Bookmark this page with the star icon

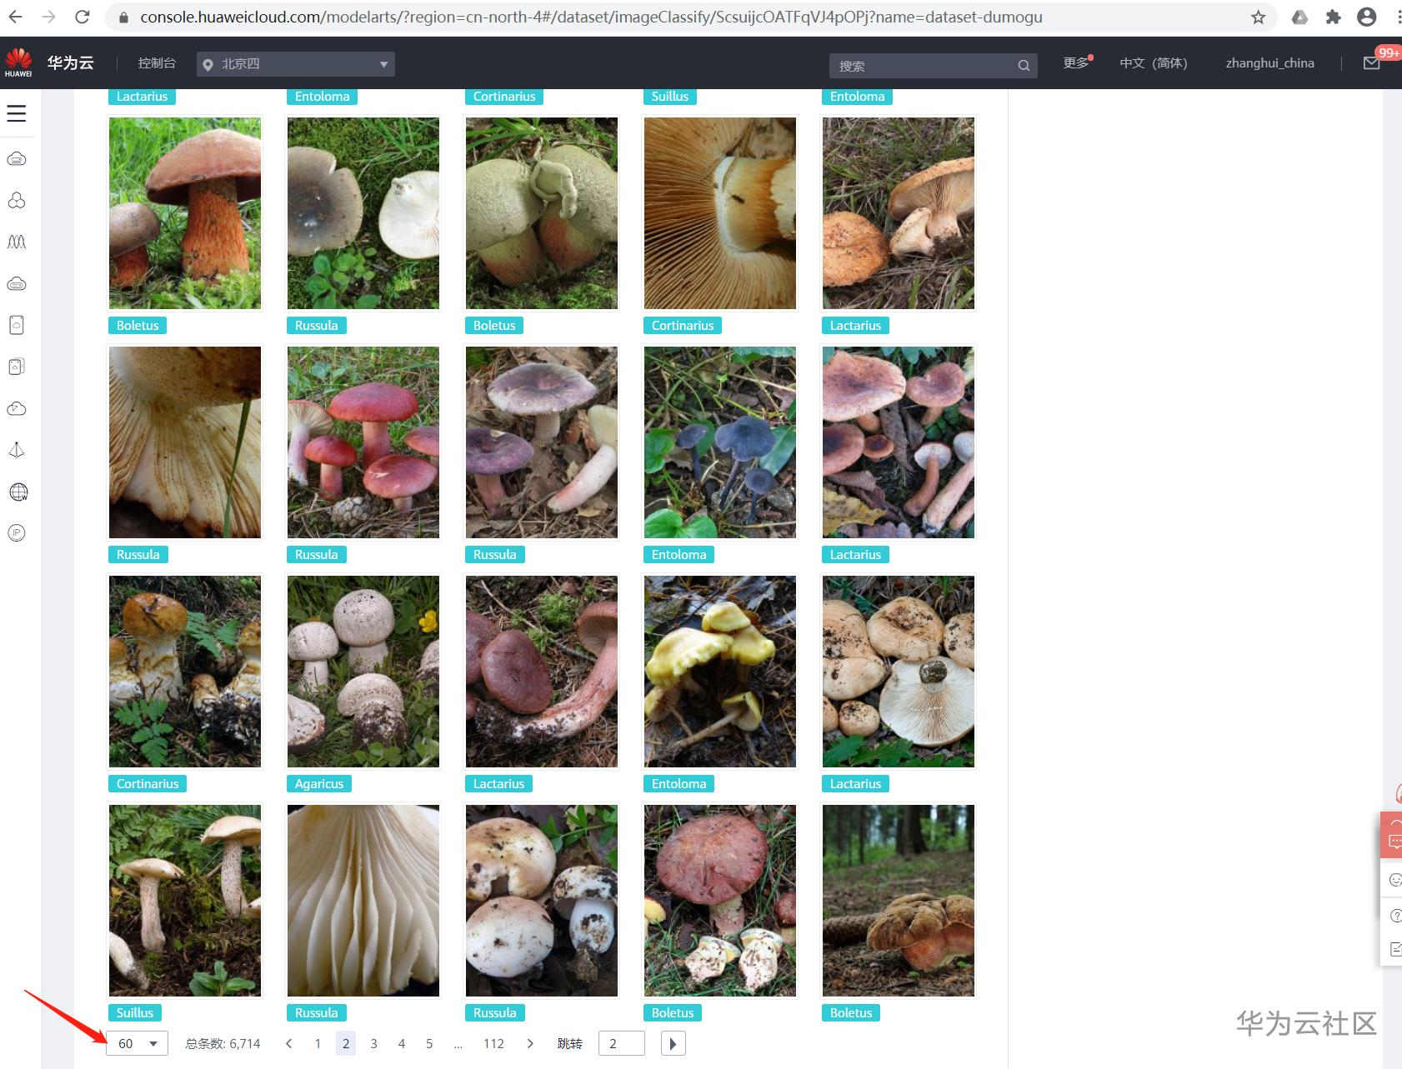coord(1258,17)
